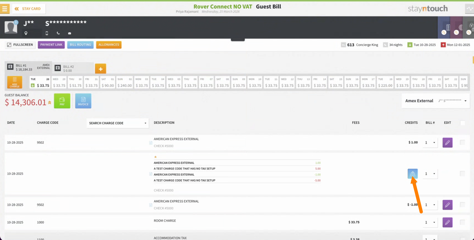Switch to Bill #1 tab
The width and height of the screenshot is (474, 240).
pos(29,67)
